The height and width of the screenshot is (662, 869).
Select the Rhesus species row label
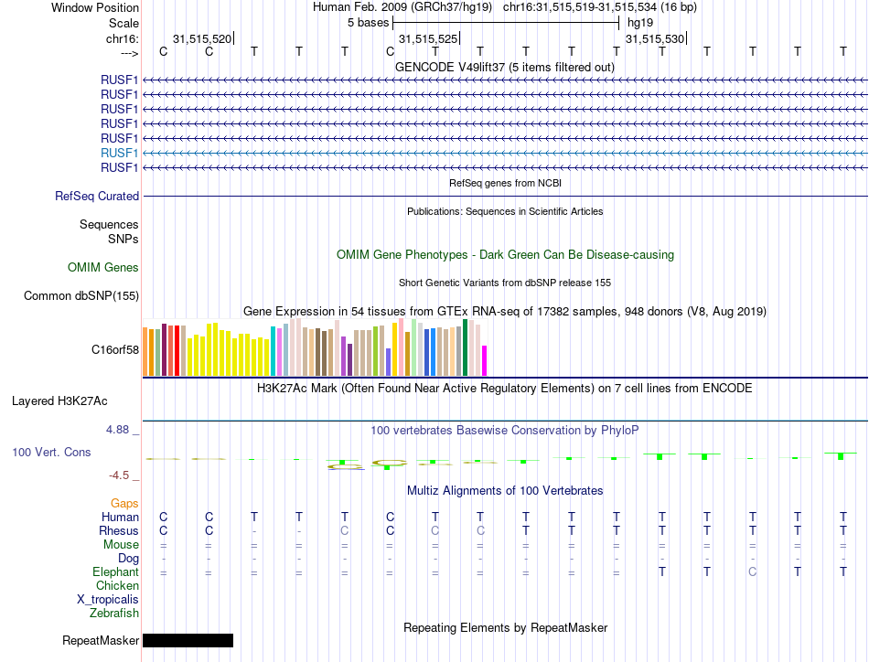118,530
